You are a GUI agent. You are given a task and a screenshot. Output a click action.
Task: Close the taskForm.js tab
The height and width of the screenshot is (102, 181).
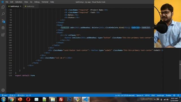pos(21,6)
